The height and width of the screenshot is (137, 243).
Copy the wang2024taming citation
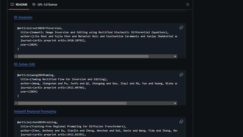181,75
